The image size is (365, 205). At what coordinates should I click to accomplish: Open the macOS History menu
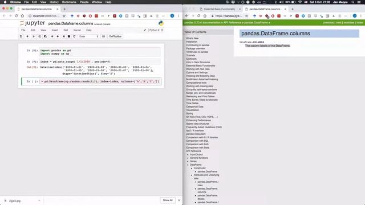pos(54,2)
